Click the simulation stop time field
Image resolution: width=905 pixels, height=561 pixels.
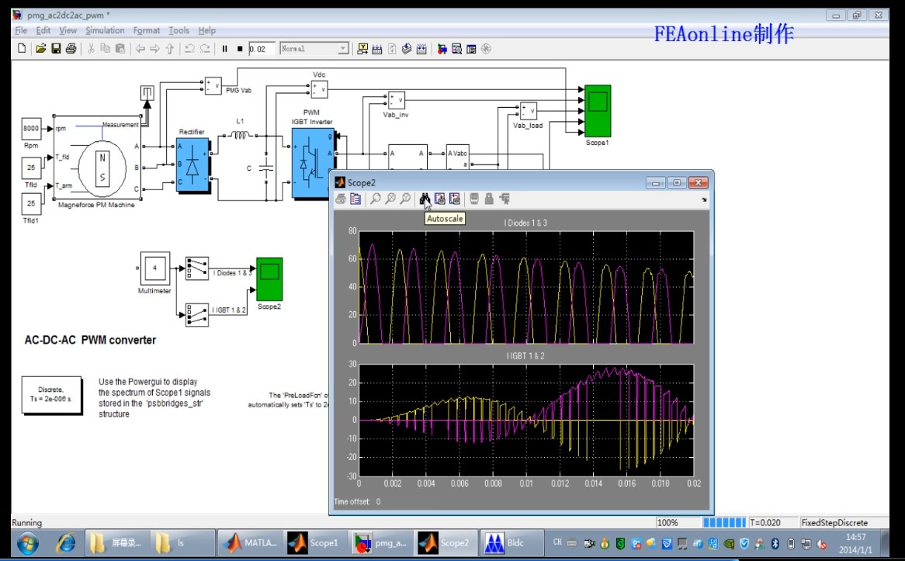click(x=261, y=49)
